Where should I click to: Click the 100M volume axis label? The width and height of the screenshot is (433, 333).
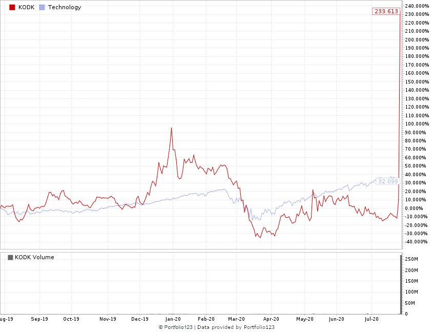tap(411, 292)
